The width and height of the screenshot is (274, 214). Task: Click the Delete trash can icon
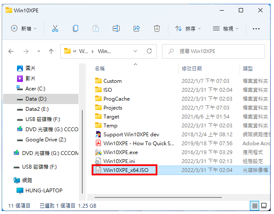click(157, 28)
